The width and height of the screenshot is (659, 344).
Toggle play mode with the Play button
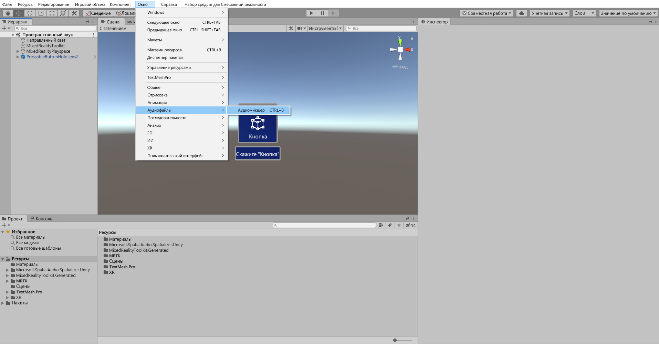pyautogui.click(x=311, y=13)
